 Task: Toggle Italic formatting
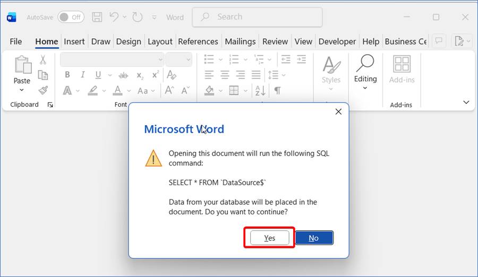83,75
